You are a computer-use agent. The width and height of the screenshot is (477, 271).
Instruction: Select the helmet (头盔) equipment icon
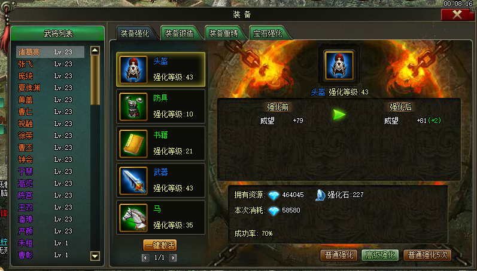tap(133, 69)
